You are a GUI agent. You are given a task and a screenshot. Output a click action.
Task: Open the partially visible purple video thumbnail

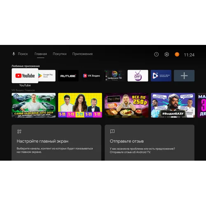pos(201,105)
